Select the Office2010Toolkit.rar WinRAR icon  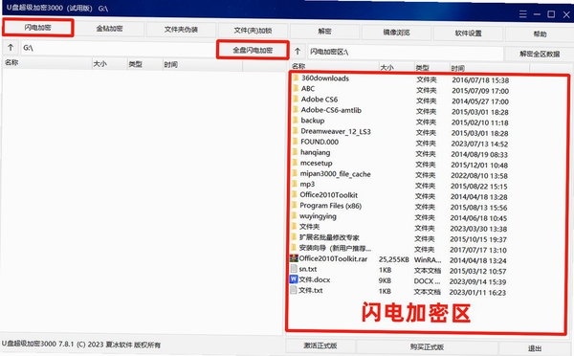point(294,258)
